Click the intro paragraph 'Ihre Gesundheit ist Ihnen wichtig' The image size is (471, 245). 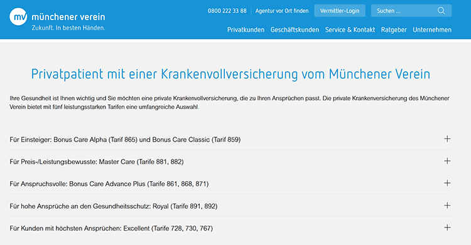point(229,103)
